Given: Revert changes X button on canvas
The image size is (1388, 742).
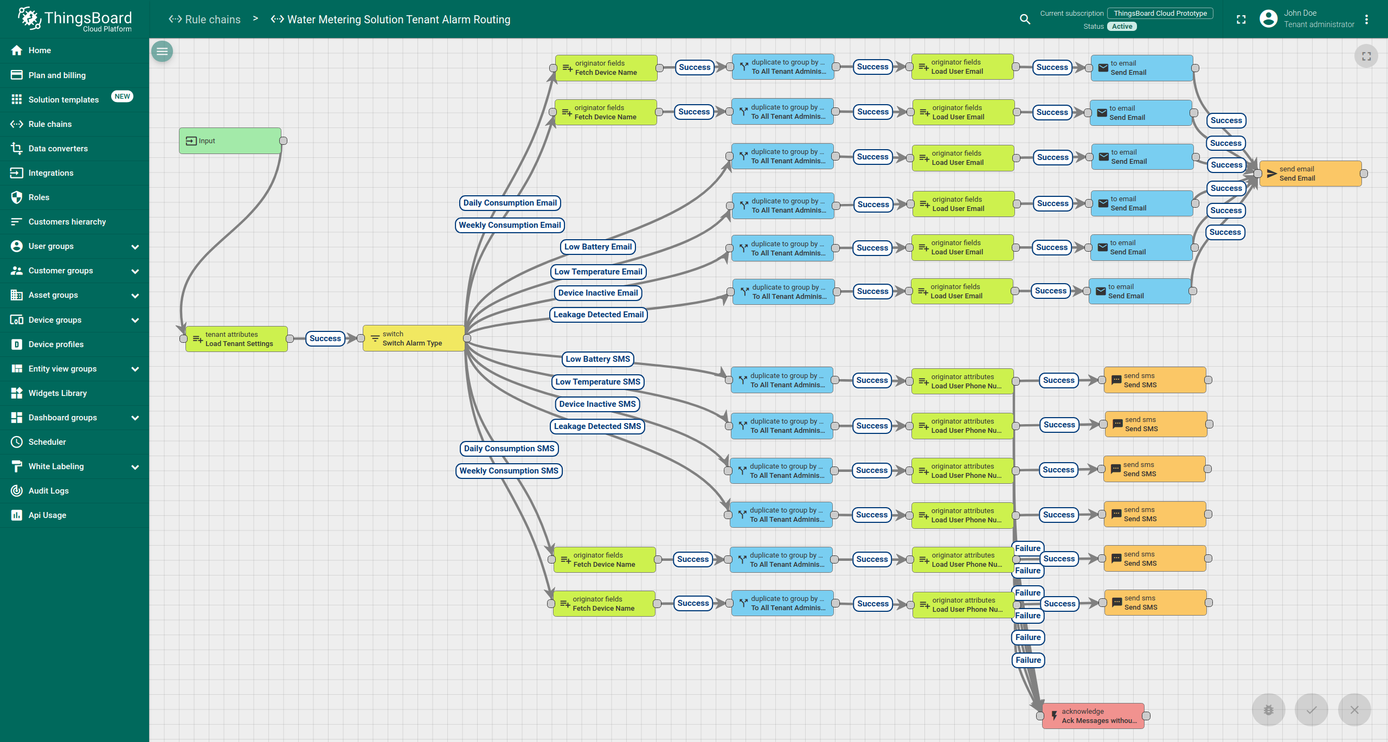Looking at the screenshot, I should 1354,709.
